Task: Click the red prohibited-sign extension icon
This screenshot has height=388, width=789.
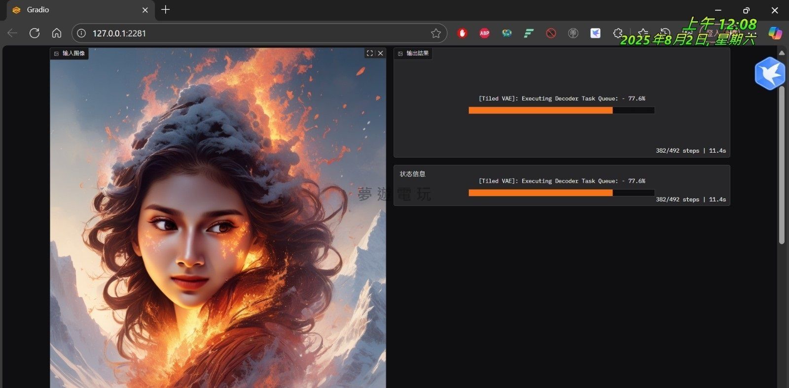Action: click(551, 33)
